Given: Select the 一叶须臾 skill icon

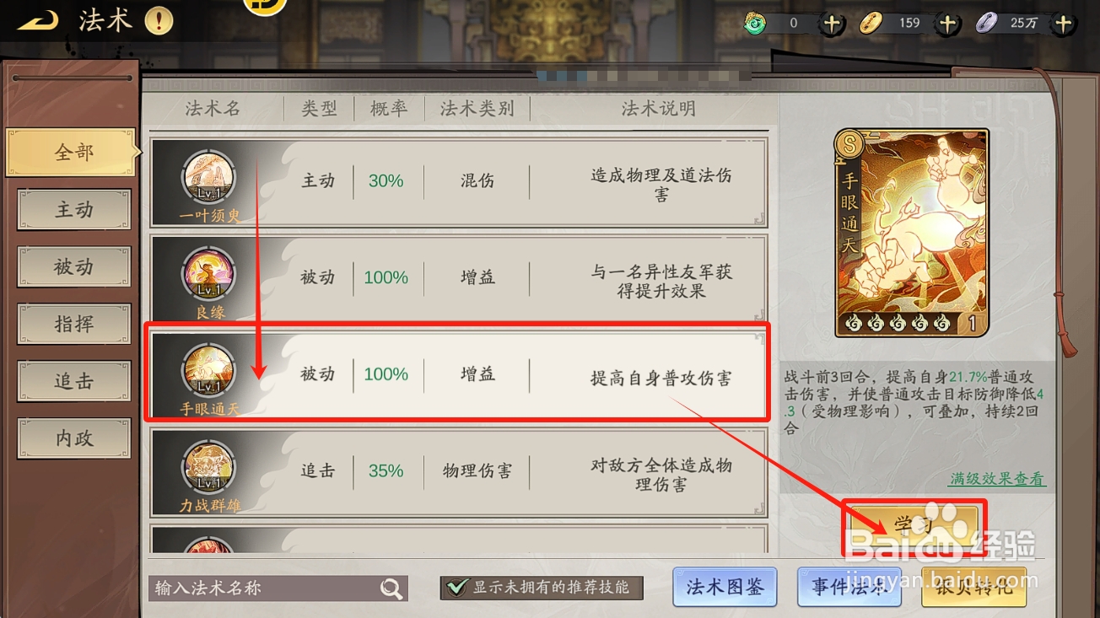Looking at the screenshot, I should (x=209, y=179).
